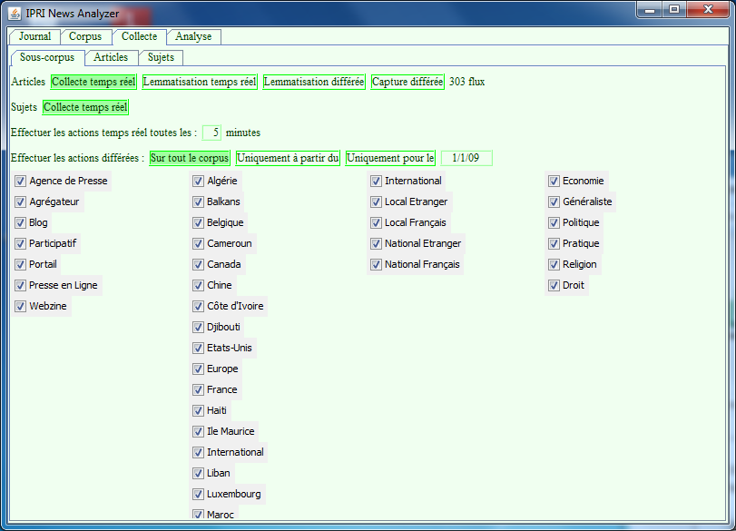Click the Java application icon in title bar
This screenshot has width=736, height=531.
pos(15,13)
